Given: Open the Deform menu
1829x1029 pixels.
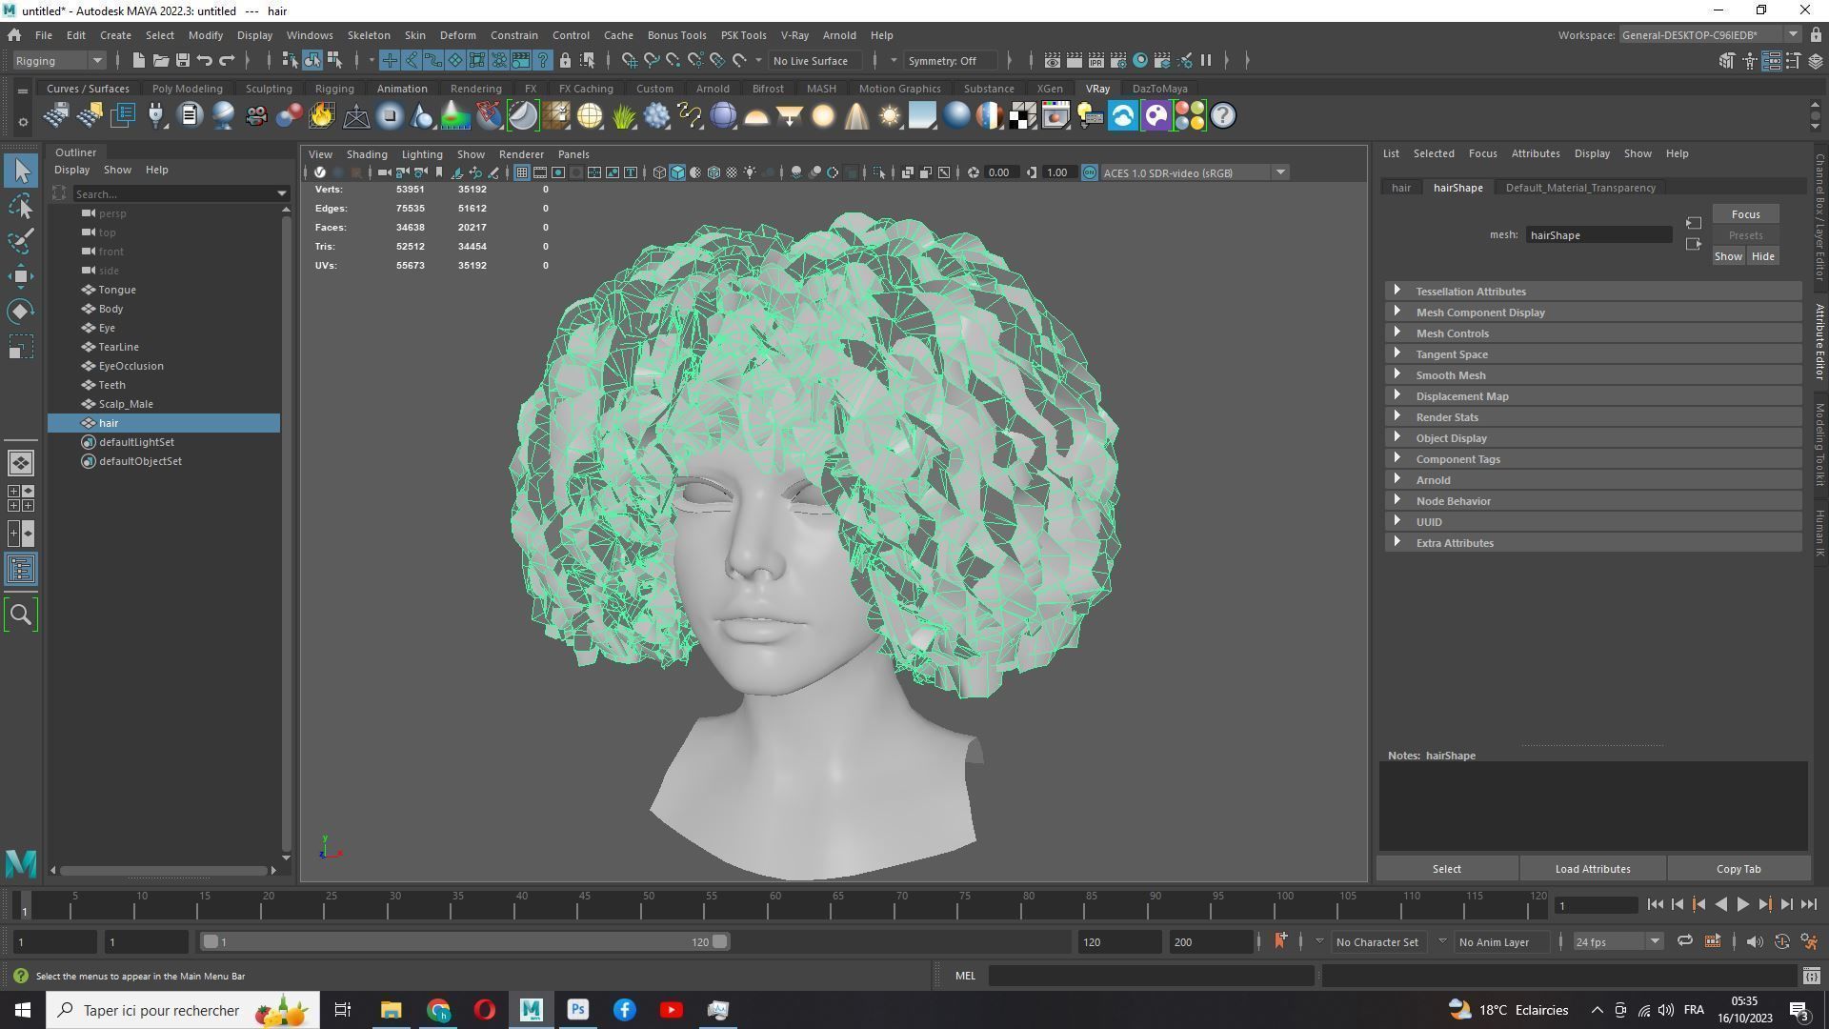Looking at the screenshot, I should point(457,35).
